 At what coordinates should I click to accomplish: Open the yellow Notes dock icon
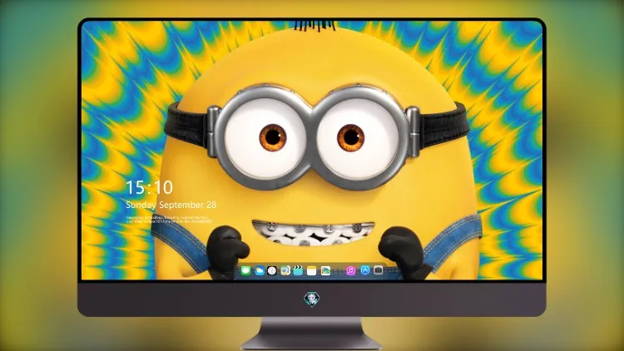point(312,271)
